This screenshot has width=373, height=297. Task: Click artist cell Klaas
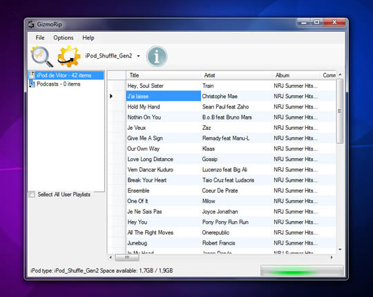[236, 148]
